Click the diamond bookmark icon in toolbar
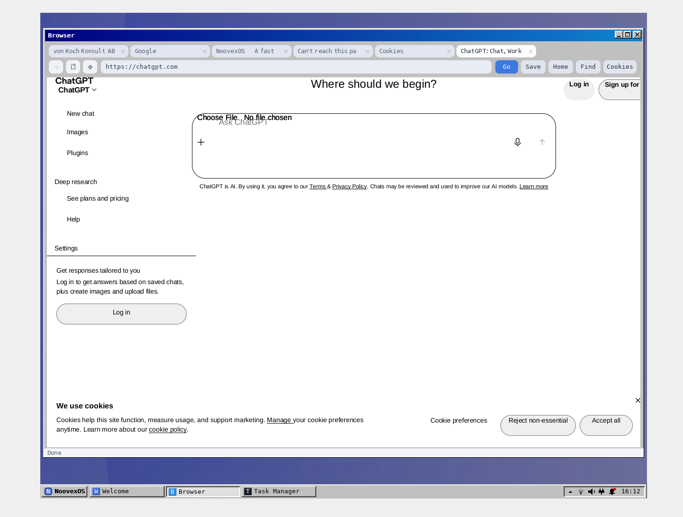 pyautogui.click(x=90, y=67)
